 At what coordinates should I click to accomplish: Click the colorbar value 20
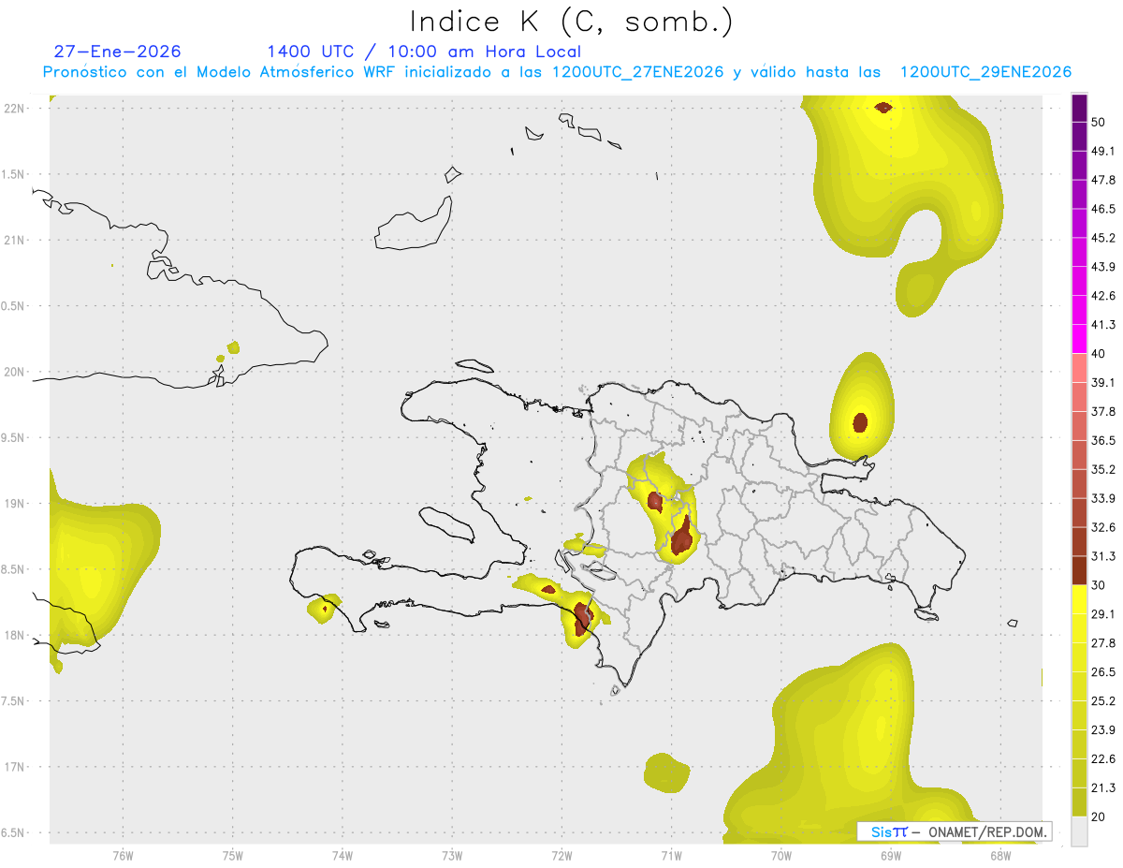tap(1100, 817)
